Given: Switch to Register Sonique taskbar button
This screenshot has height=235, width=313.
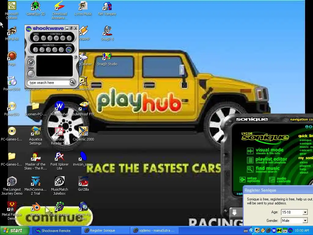Looking at the screenshot, I should [x=105, y=231].
